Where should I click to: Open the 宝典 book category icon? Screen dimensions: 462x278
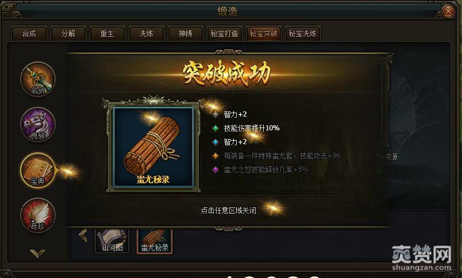tap(38, 170)
